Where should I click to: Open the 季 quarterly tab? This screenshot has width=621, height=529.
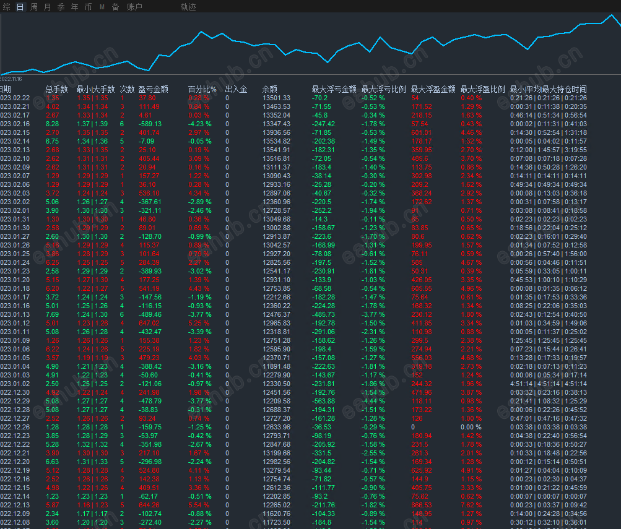[61, 7]
